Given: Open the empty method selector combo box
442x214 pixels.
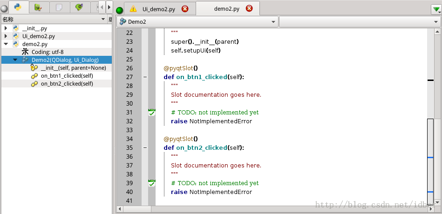Looking at the screenshot, I should (x=360, y=22).
